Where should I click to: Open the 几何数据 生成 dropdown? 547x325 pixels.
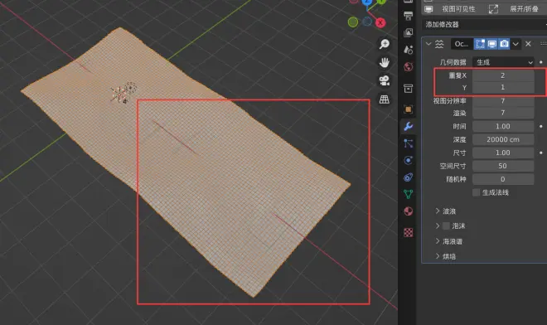click(x=503, y=62)
